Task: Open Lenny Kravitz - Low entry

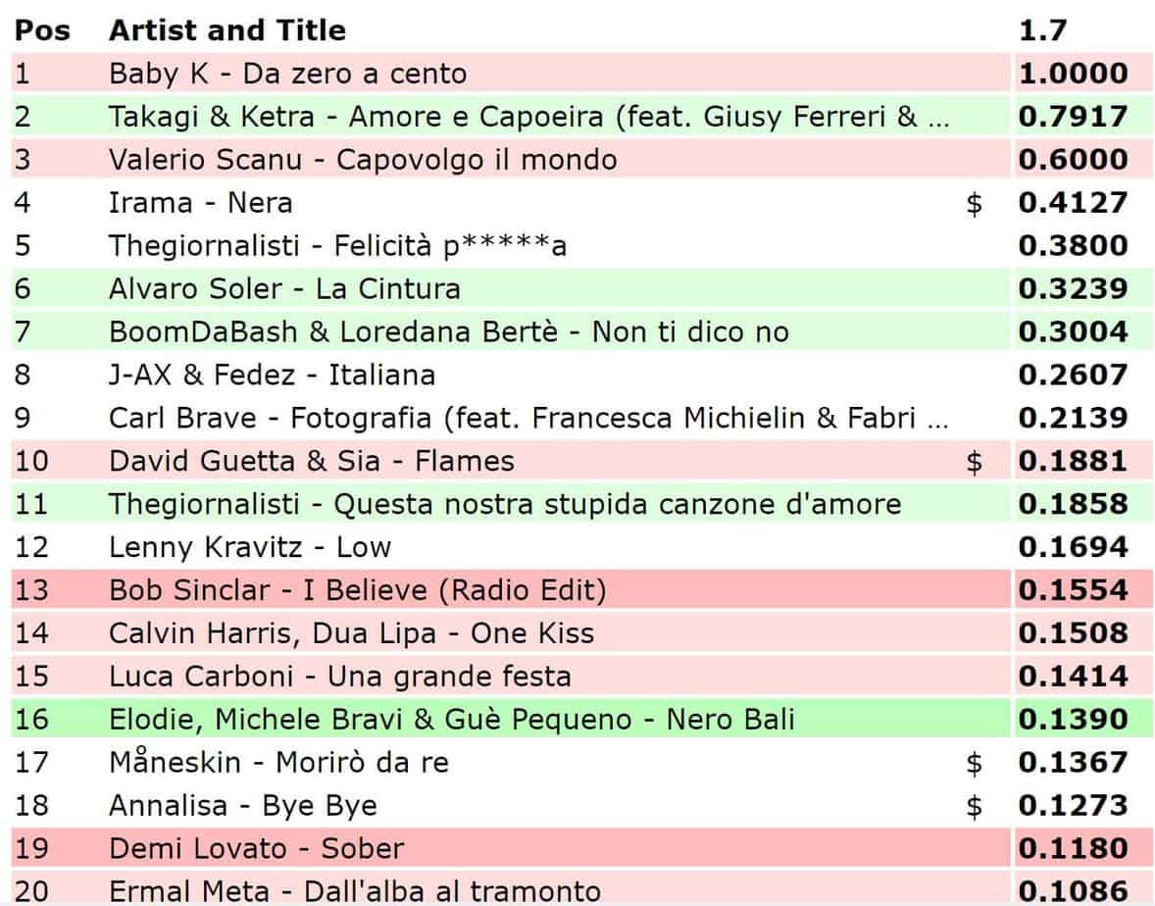Action: (x=250, y=547)
